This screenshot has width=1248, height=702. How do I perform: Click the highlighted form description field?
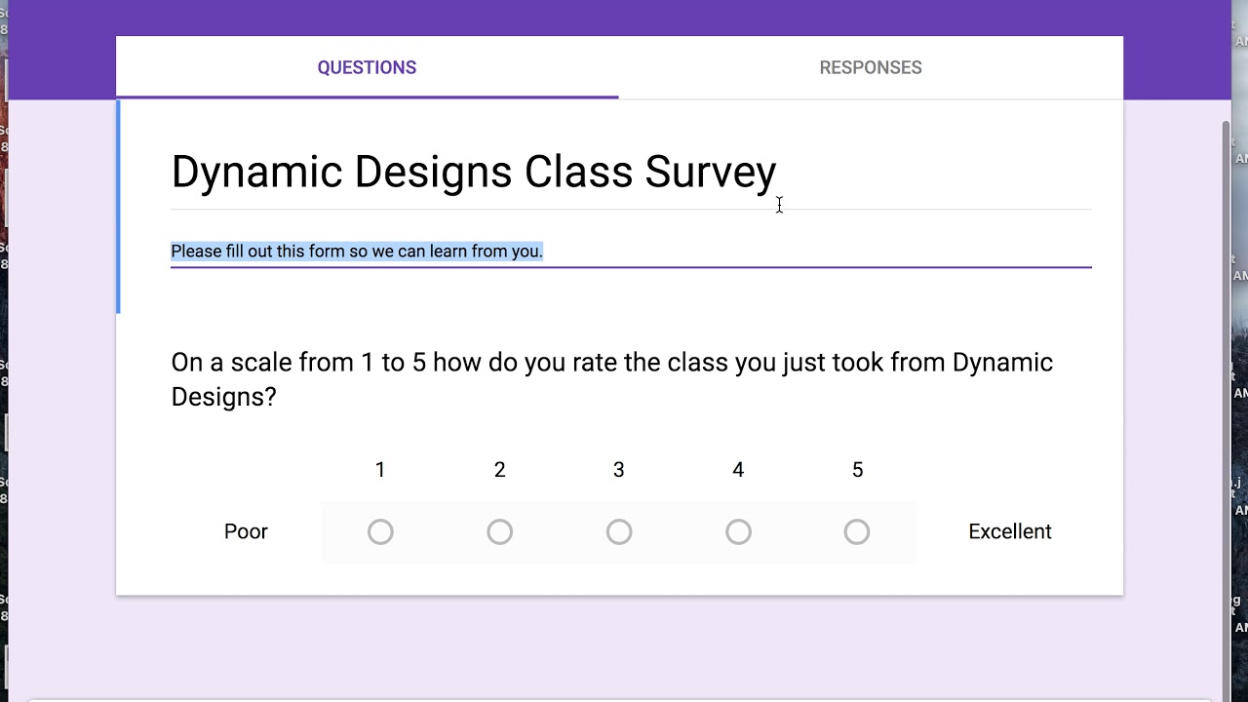[x=357, y=252]
